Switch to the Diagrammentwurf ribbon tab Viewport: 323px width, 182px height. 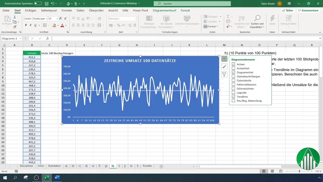[165, 10]
